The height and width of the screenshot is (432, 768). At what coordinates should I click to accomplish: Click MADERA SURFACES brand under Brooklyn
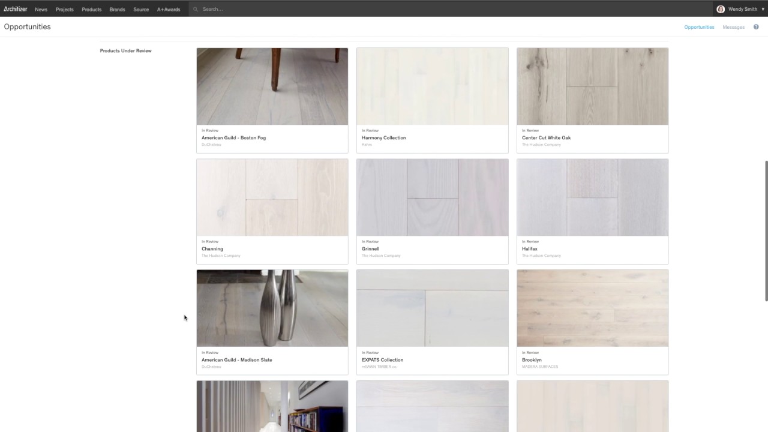pyautogui.click(x=540, y=367)
